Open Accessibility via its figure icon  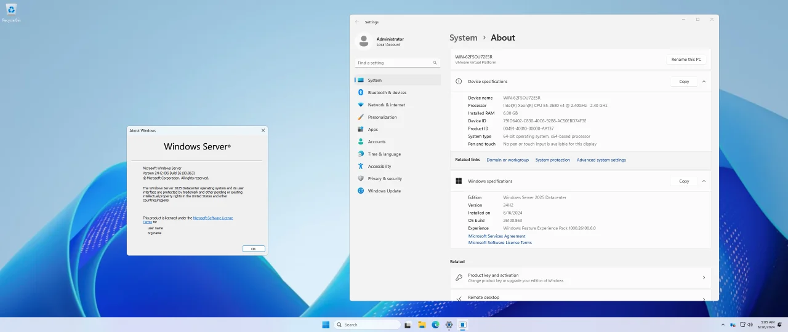point(361,166)
